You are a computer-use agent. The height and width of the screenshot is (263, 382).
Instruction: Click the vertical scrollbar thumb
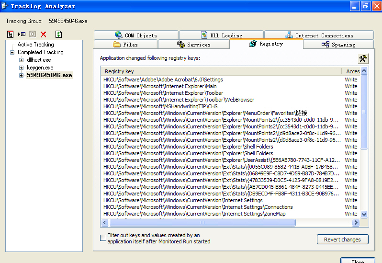[x=364, y=112]
